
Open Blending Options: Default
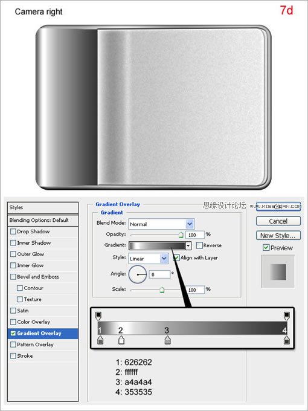tap(43, 220)
